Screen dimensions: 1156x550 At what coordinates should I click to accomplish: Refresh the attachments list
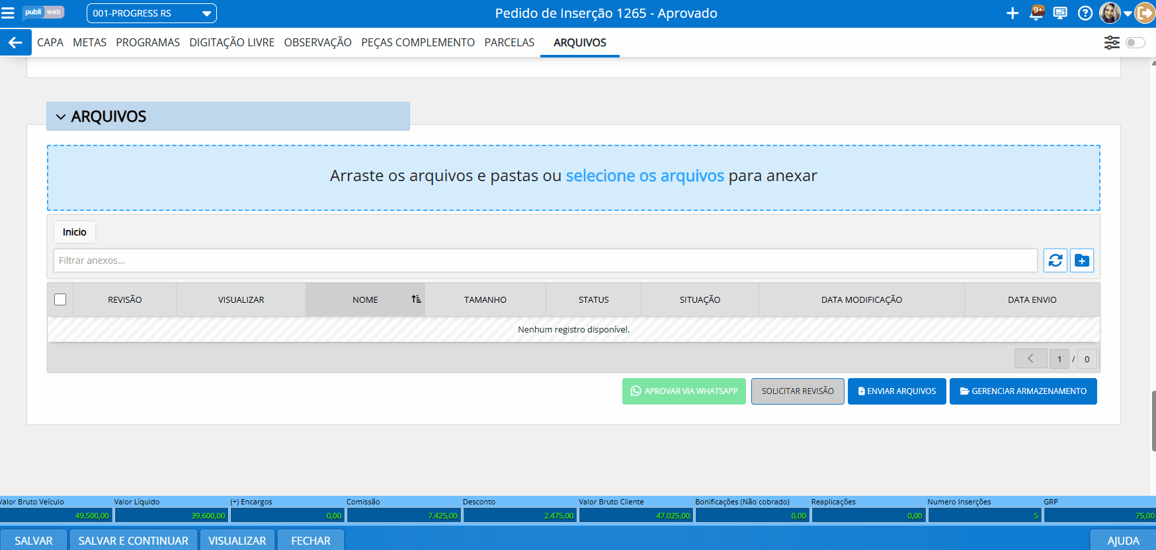(1055, 260)
